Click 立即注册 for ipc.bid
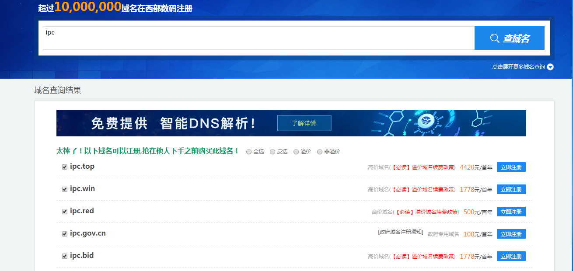 click(x=511, y=256)
